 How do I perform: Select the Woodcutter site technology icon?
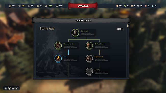pyautogui.click(x=58, y=45)
